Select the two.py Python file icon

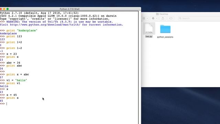[x=149, y=29]
